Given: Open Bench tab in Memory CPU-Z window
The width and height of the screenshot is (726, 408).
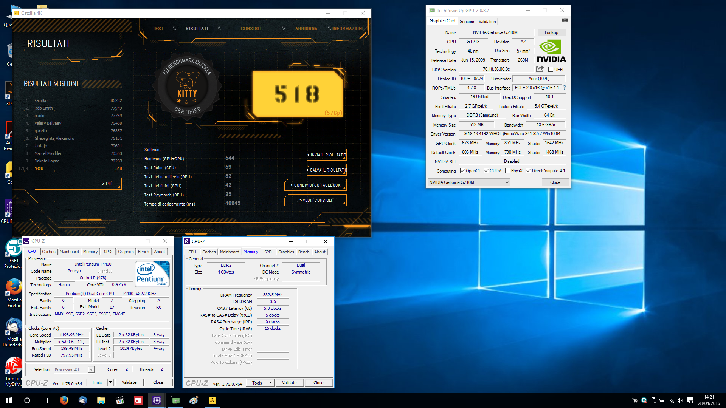Looking at the screenshot, I should click(x=304, y=252).
